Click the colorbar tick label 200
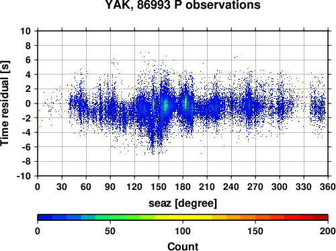336x251 pixels. pos(328,231)
